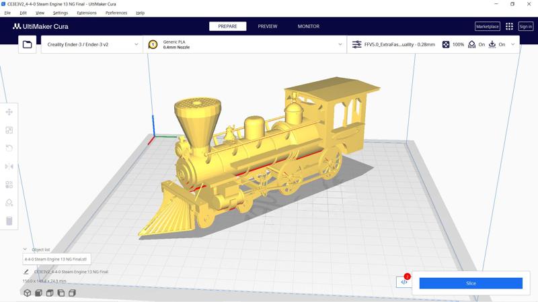Open the Marketplace button
538x302 pixels.
[x=487, y=26]
